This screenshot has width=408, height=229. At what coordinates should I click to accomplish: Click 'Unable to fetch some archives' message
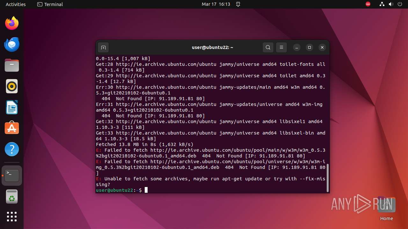pos(211,182)
